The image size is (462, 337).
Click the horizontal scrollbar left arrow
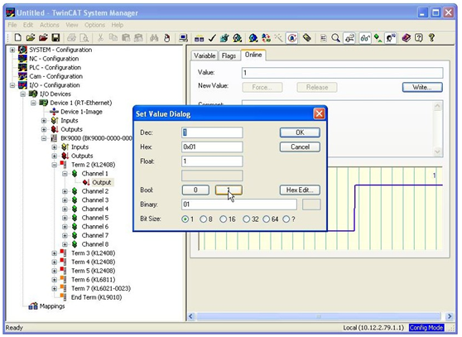(x=190, y=316)
